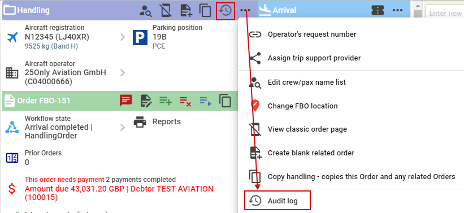Click the Arrival plane landing icon
The width and height of the screenshot is (464, 213).
265,10
